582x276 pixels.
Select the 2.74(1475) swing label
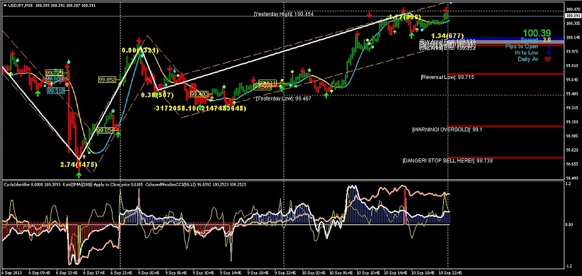78,164
